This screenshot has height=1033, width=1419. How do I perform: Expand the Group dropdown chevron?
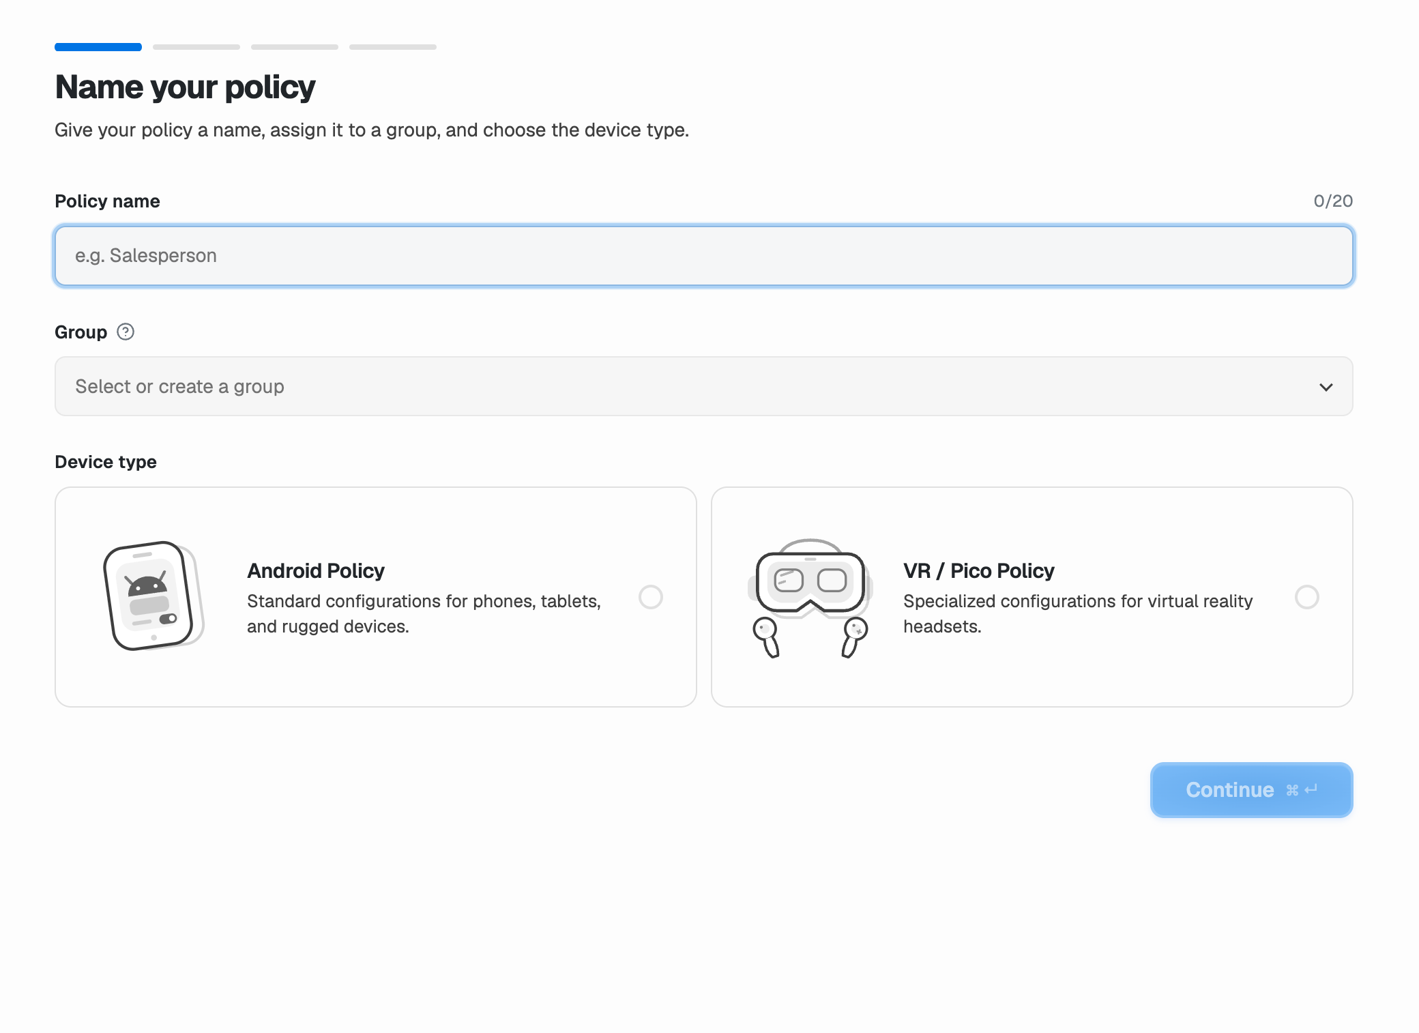tap(1326, 387)
